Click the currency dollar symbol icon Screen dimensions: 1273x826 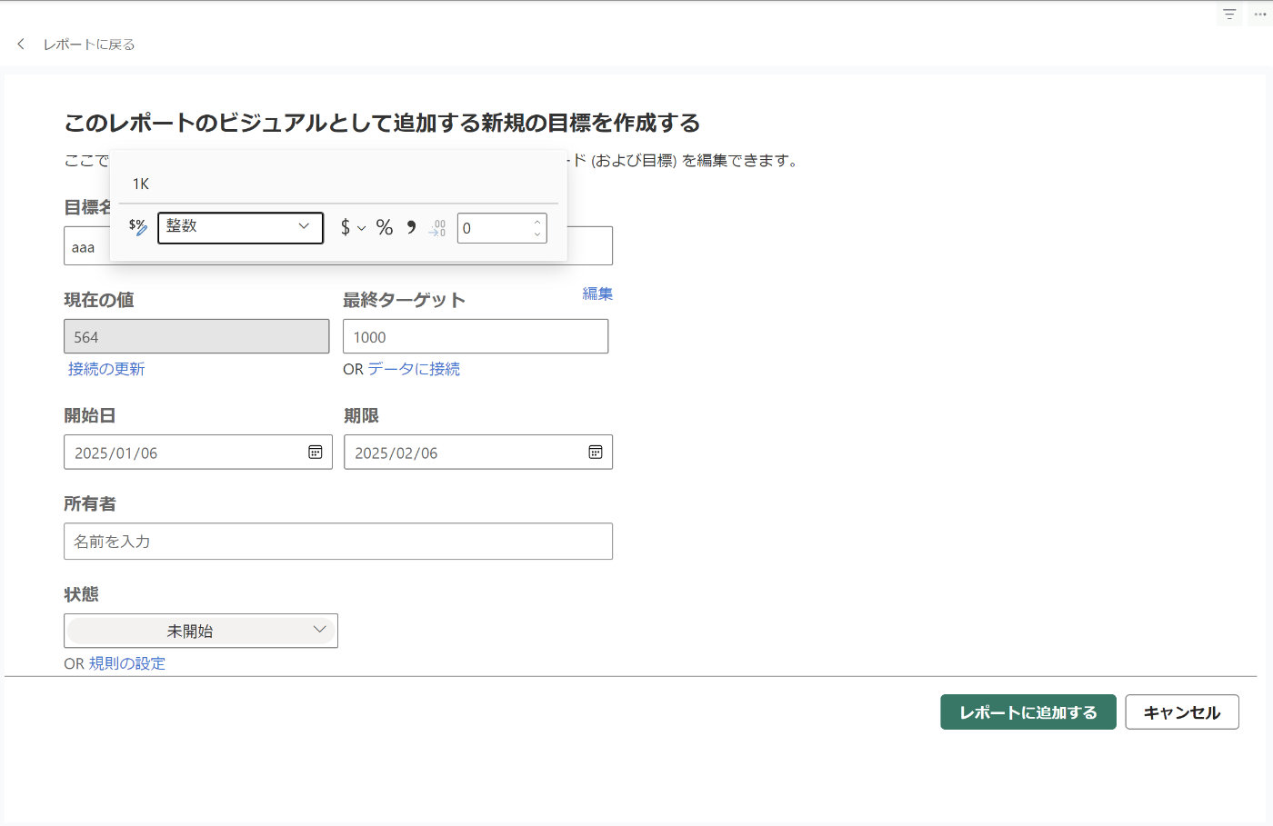[x=346, y=227]
